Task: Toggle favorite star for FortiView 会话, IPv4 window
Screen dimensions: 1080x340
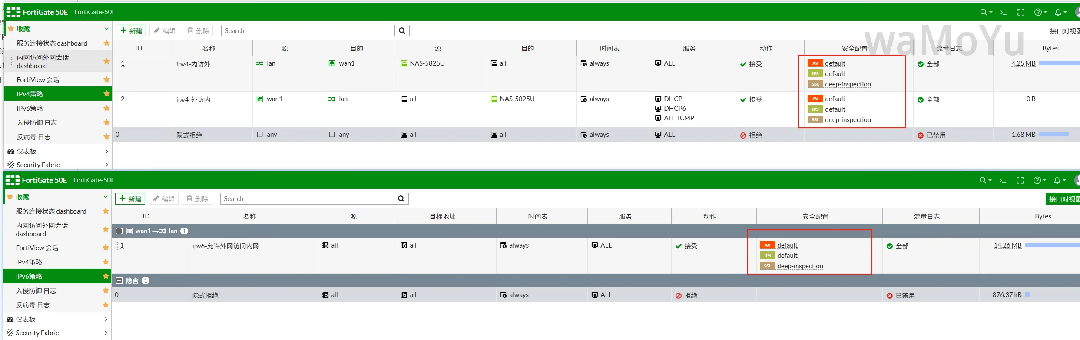Action: (106, 79)
